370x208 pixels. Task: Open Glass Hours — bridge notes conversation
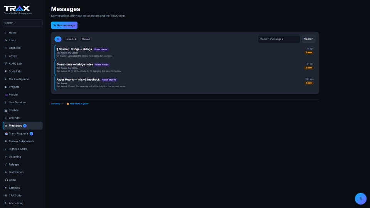[x=185, y=67]
